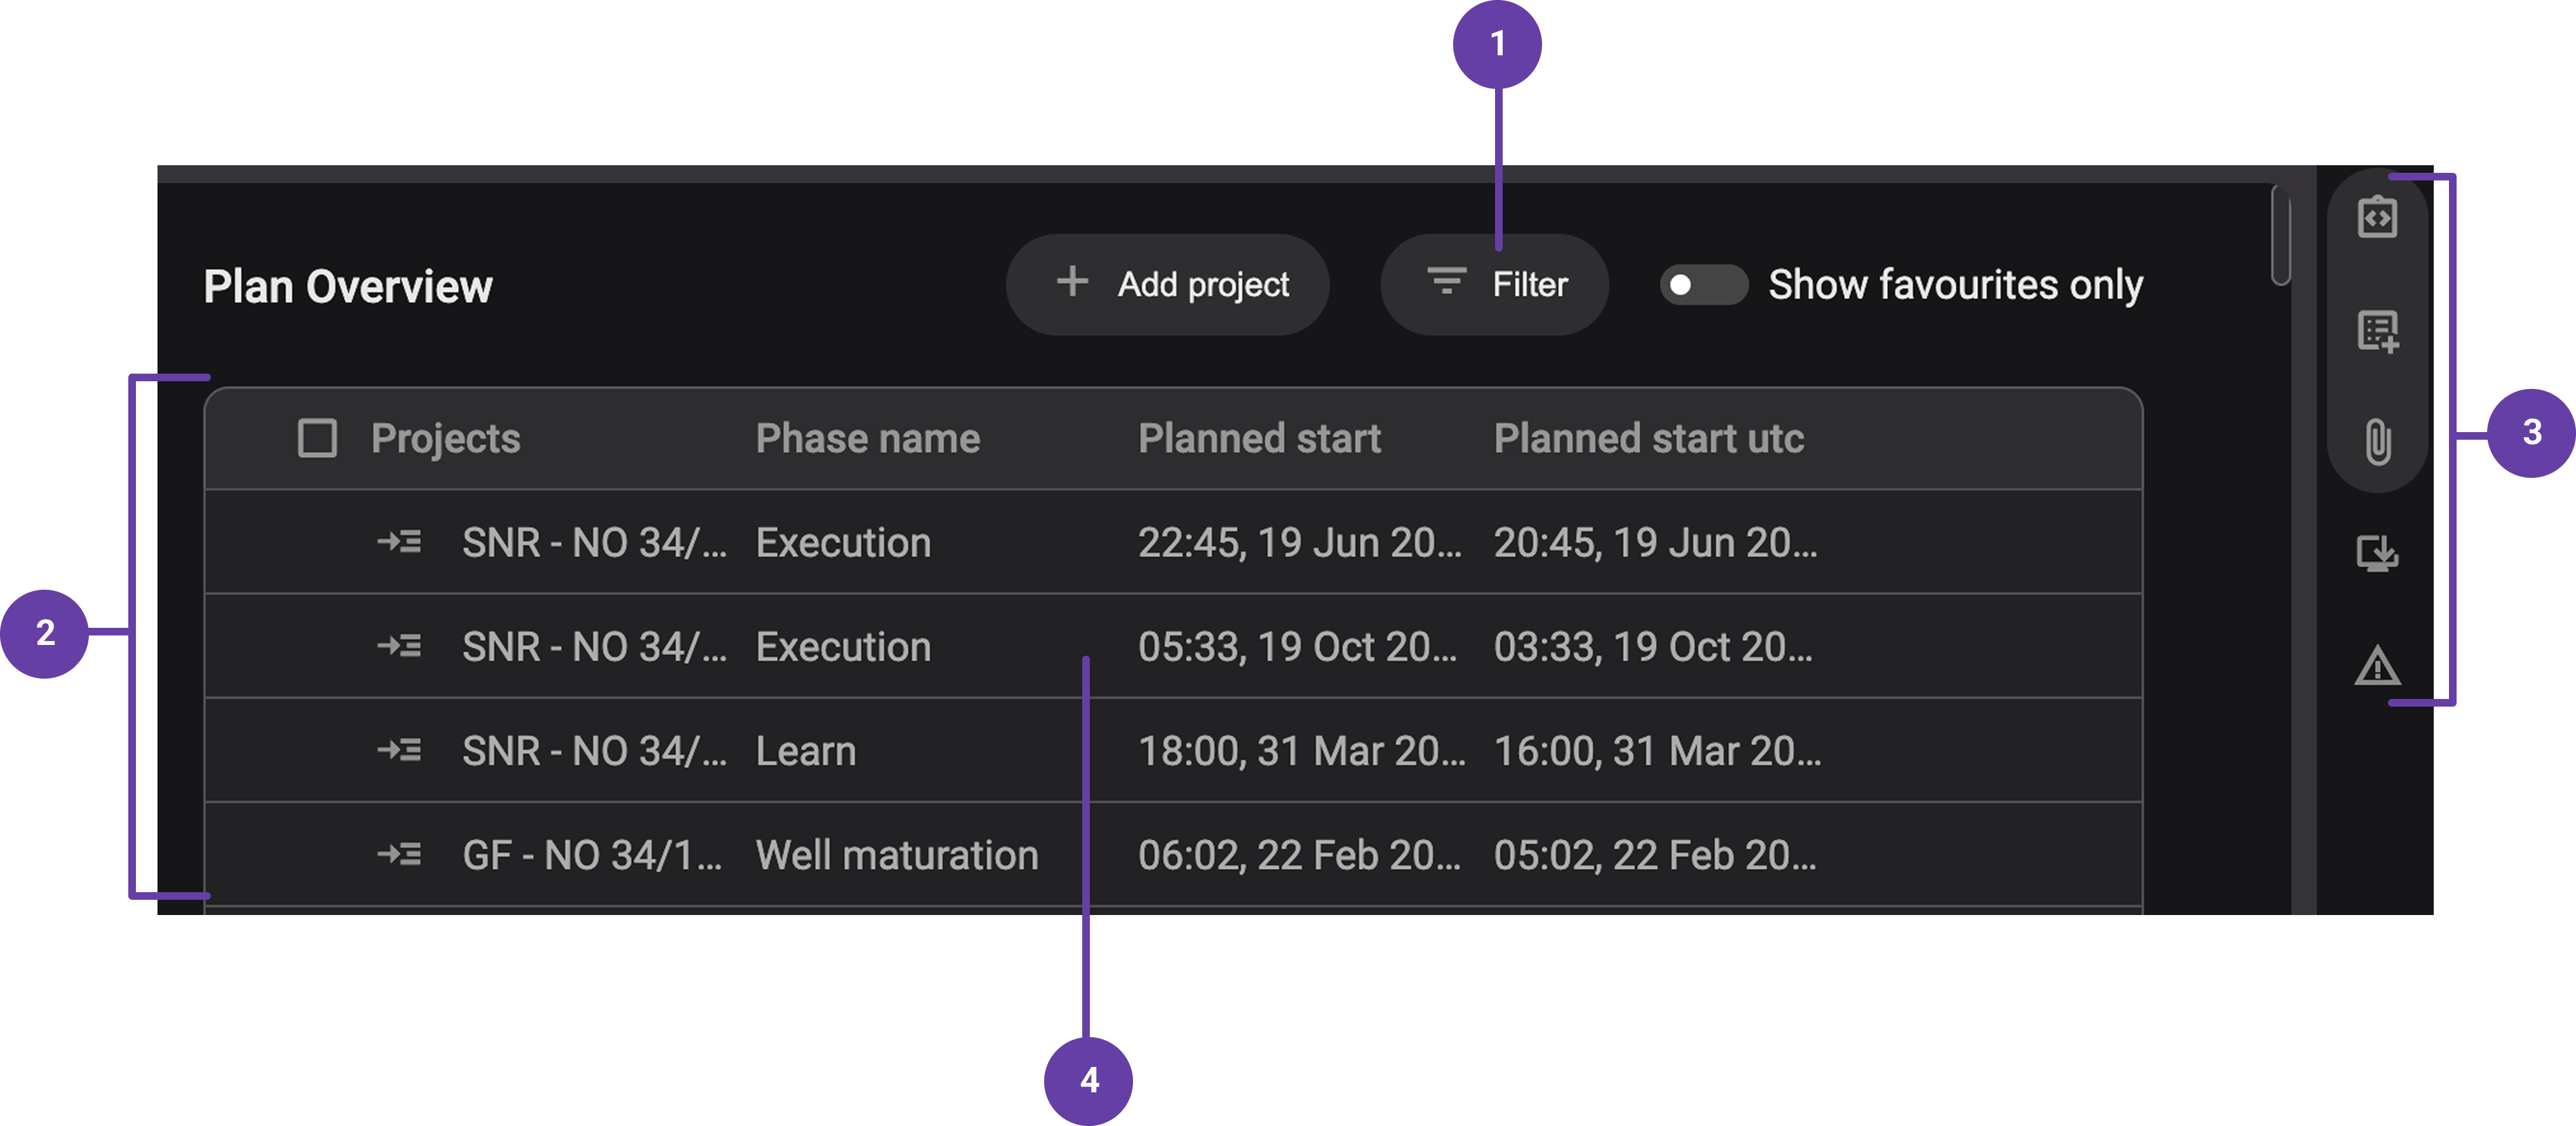
Task: Open the code snippet clipboard panel
Action: click(x=2378, y=216)
